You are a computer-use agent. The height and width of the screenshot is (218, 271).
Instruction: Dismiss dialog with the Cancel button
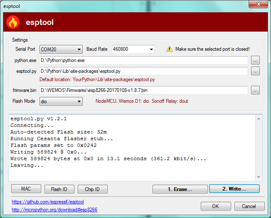point(249,206)
